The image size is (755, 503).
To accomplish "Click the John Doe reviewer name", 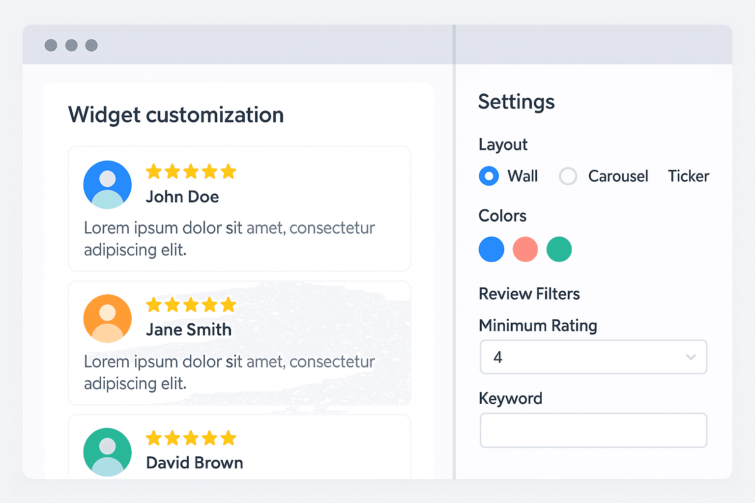I will tap(182, 197).
